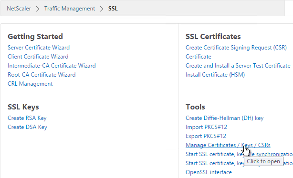Select Export PKCS#12 tool
This screenshot has width=293, height=178.
coord(206,136)
